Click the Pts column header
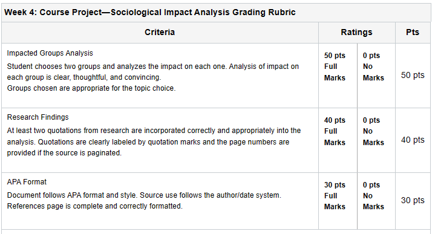 [413, 33]
